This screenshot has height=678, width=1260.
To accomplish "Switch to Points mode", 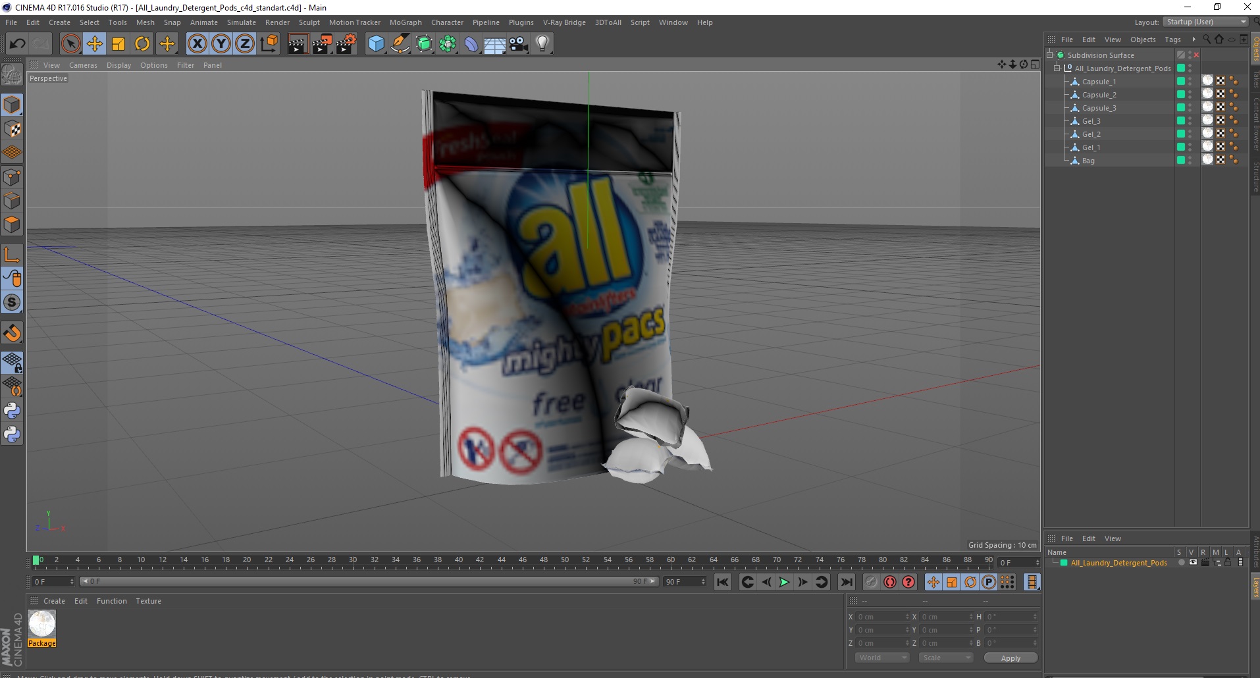I will coord(12,177).
